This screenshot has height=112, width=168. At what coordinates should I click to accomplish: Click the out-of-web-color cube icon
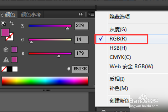tap(6, 50)
